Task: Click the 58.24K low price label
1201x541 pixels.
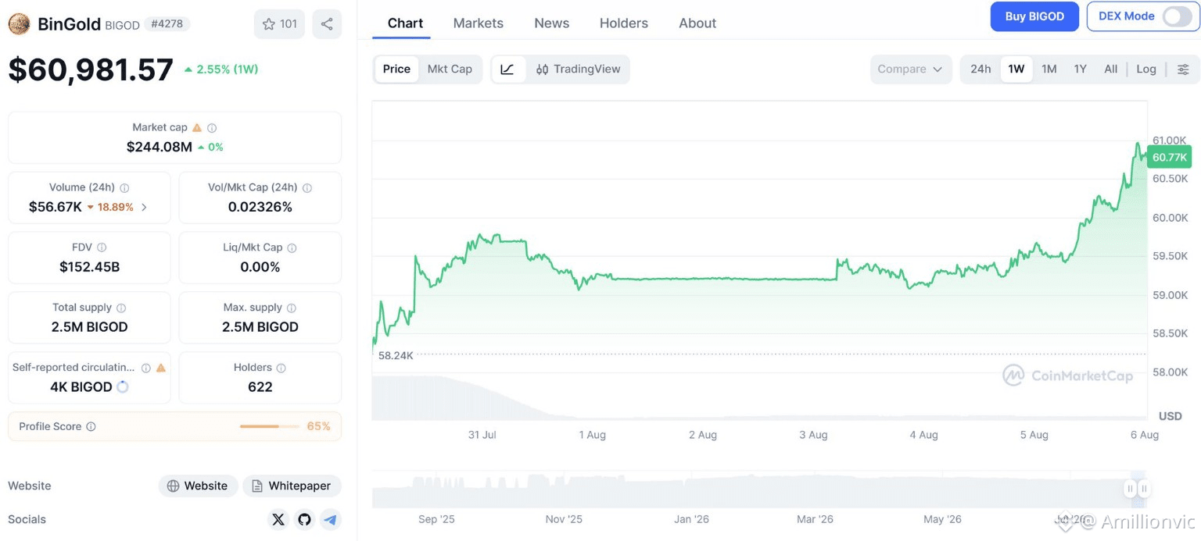Action: (x=396, y=355)
